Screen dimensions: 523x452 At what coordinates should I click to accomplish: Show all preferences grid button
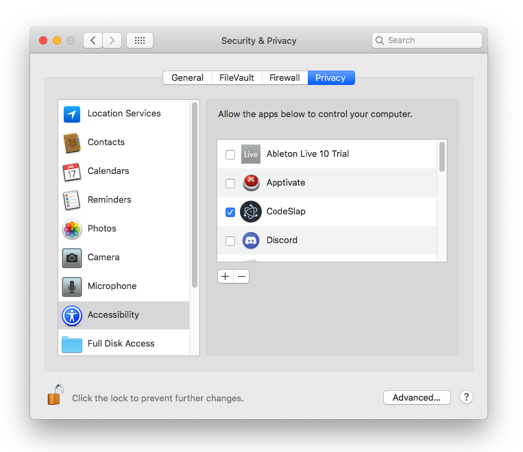click(140, 40)
